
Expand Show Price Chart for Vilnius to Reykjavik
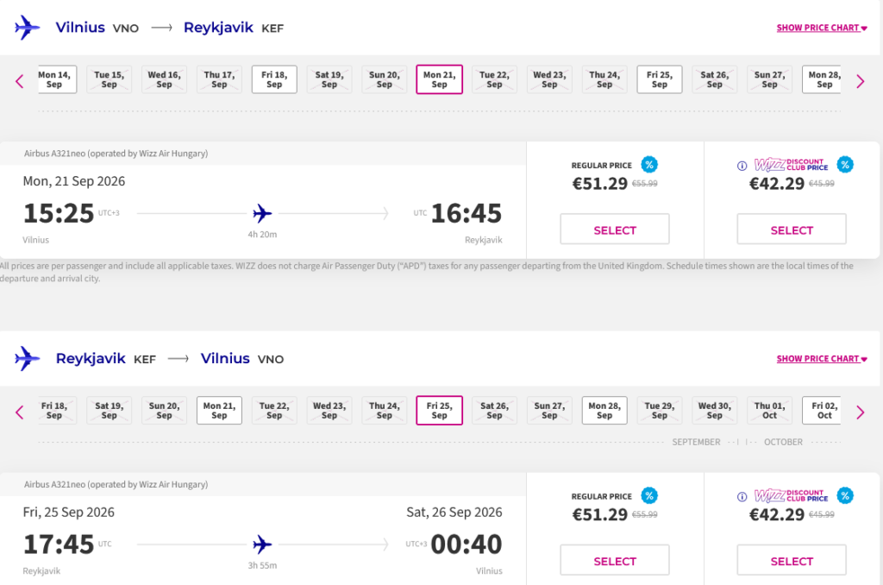point(822,28)
